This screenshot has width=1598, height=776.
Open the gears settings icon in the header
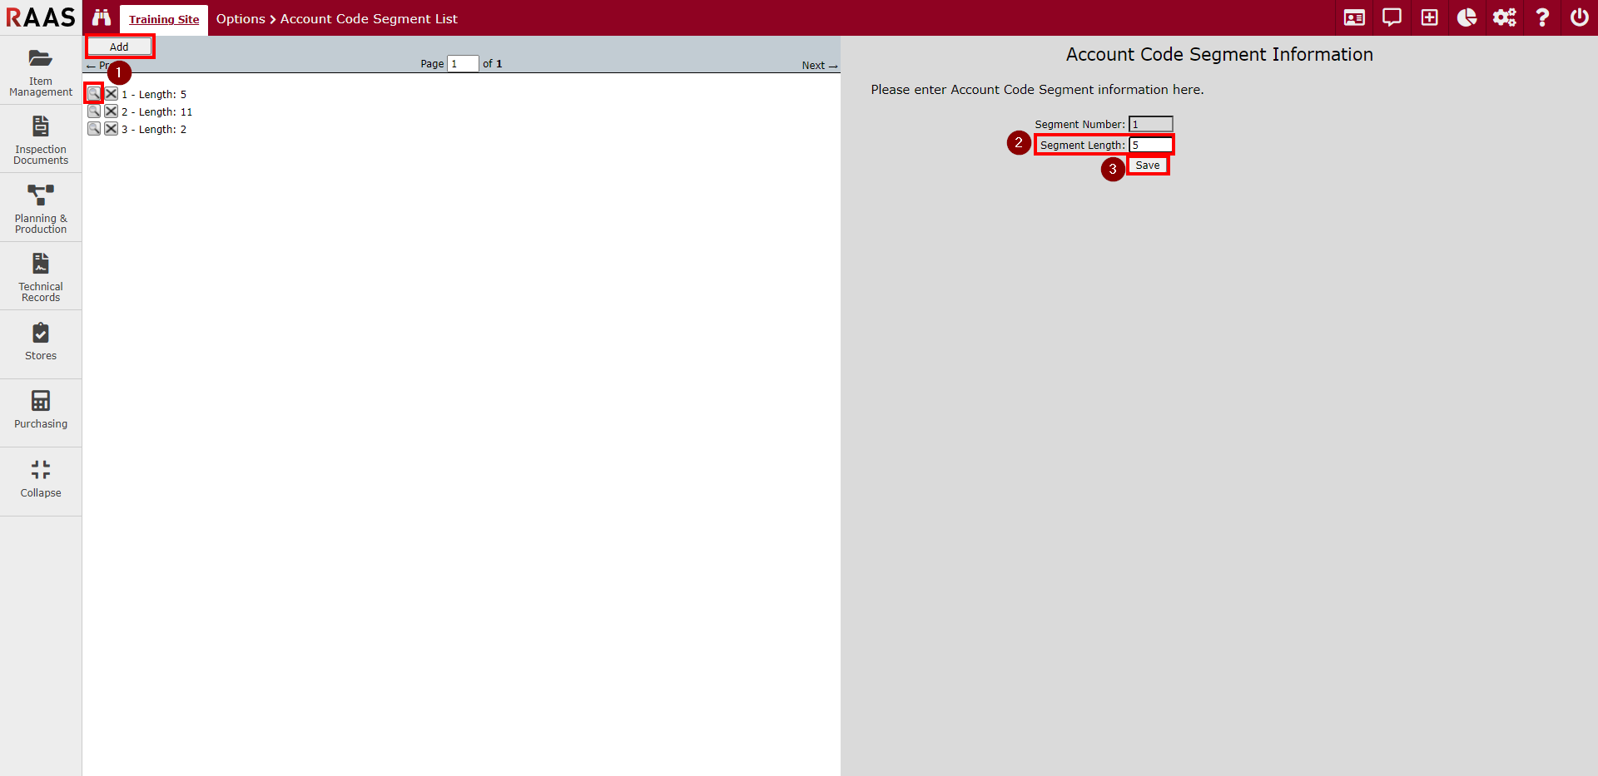pyautogui.click(x=1504, y=17)
